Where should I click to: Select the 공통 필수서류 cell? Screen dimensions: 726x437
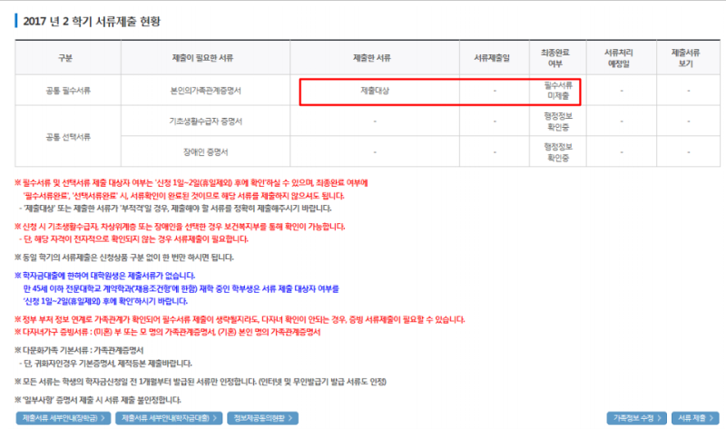click(68, 91)
